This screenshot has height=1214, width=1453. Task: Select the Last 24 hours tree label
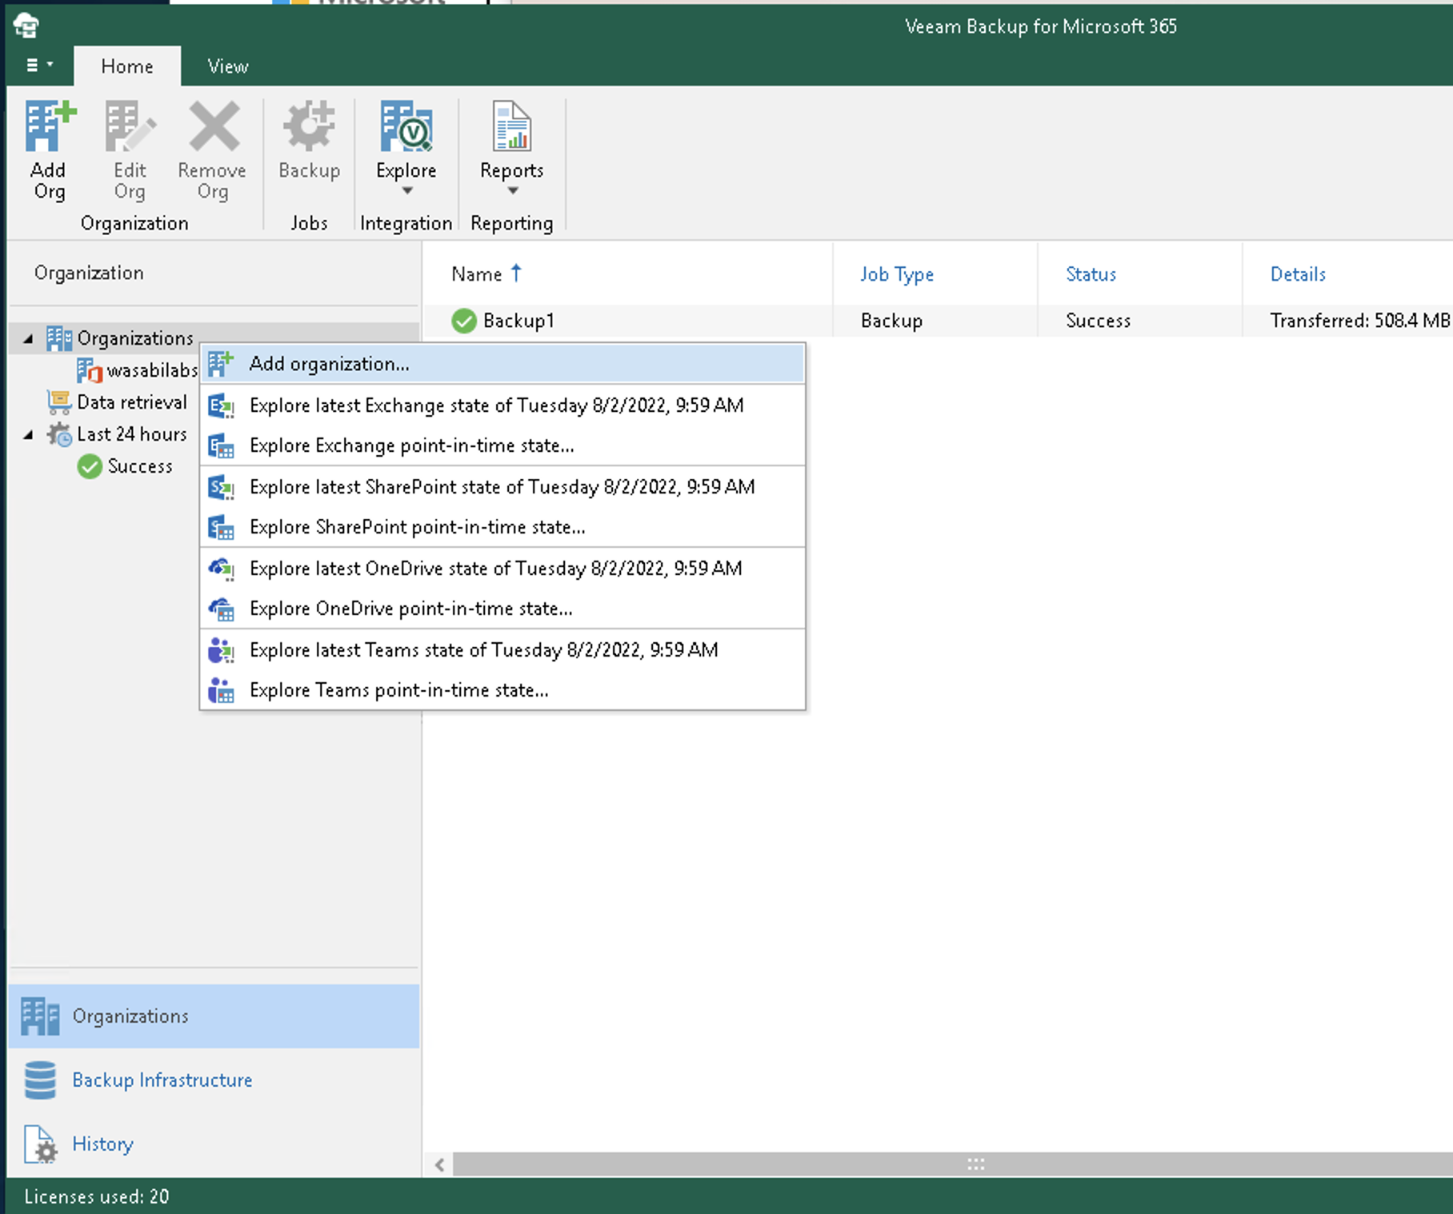(132, 434)
